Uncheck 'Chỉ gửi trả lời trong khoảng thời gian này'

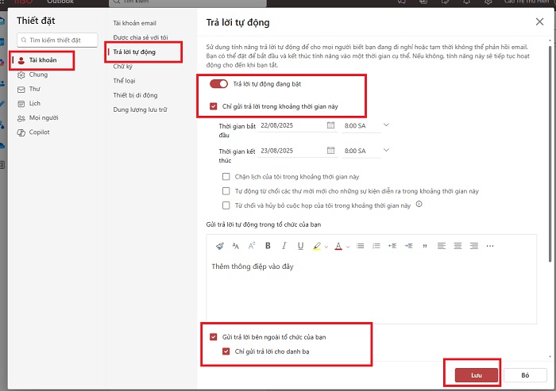point(214,106)
